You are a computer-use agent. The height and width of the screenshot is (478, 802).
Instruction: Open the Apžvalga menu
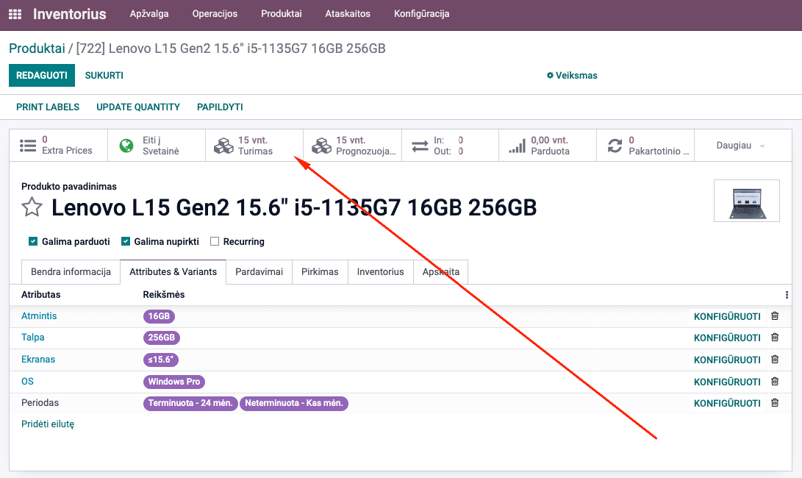(x=149, y=14)
